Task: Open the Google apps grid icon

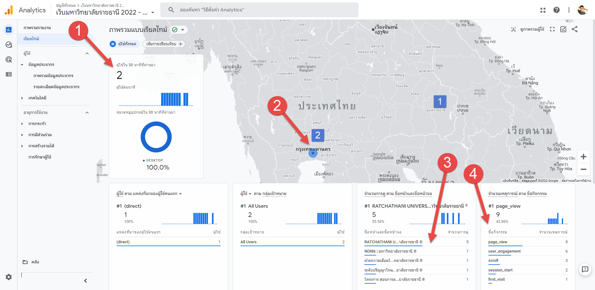Action: click(x=543, y=10)
